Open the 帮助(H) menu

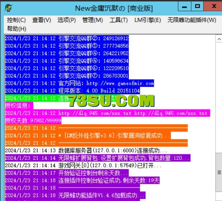point(17,29)
